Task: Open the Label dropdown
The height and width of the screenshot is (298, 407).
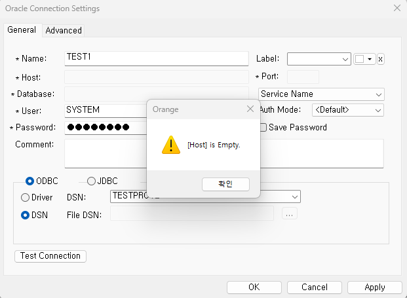Action: (x=346, y=59)
